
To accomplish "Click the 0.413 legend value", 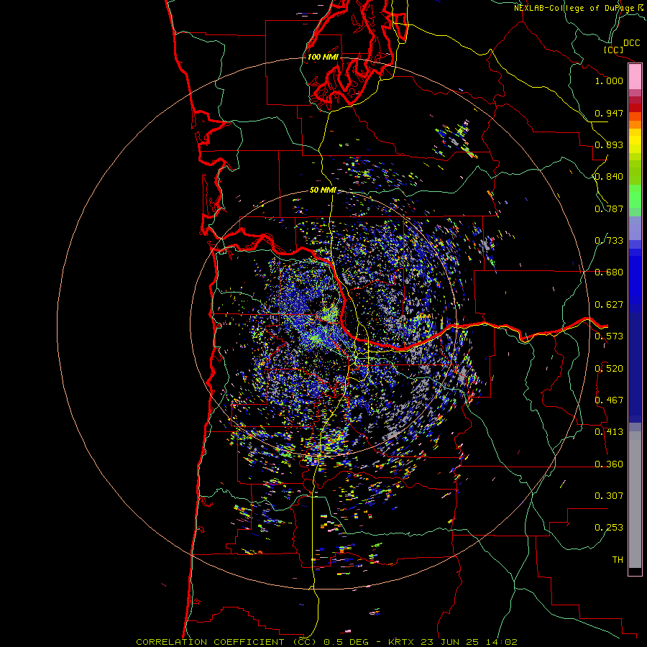I will click(609, 432).
